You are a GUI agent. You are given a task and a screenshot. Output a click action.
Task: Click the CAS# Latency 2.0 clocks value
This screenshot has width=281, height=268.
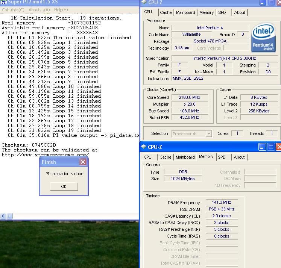[222, 216]
